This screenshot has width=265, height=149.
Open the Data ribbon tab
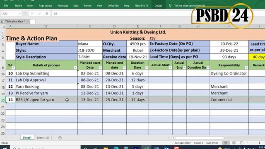tap(76, 5)
